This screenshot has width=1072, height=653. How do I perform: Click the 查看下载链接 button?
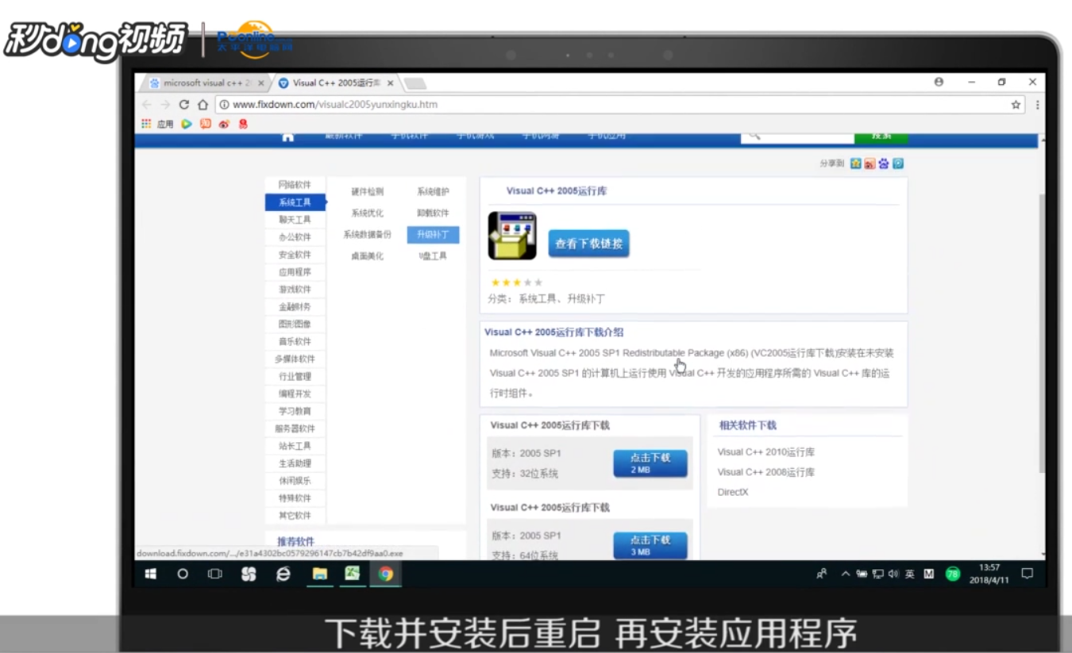pyautogui.click(x=588, y=244)
